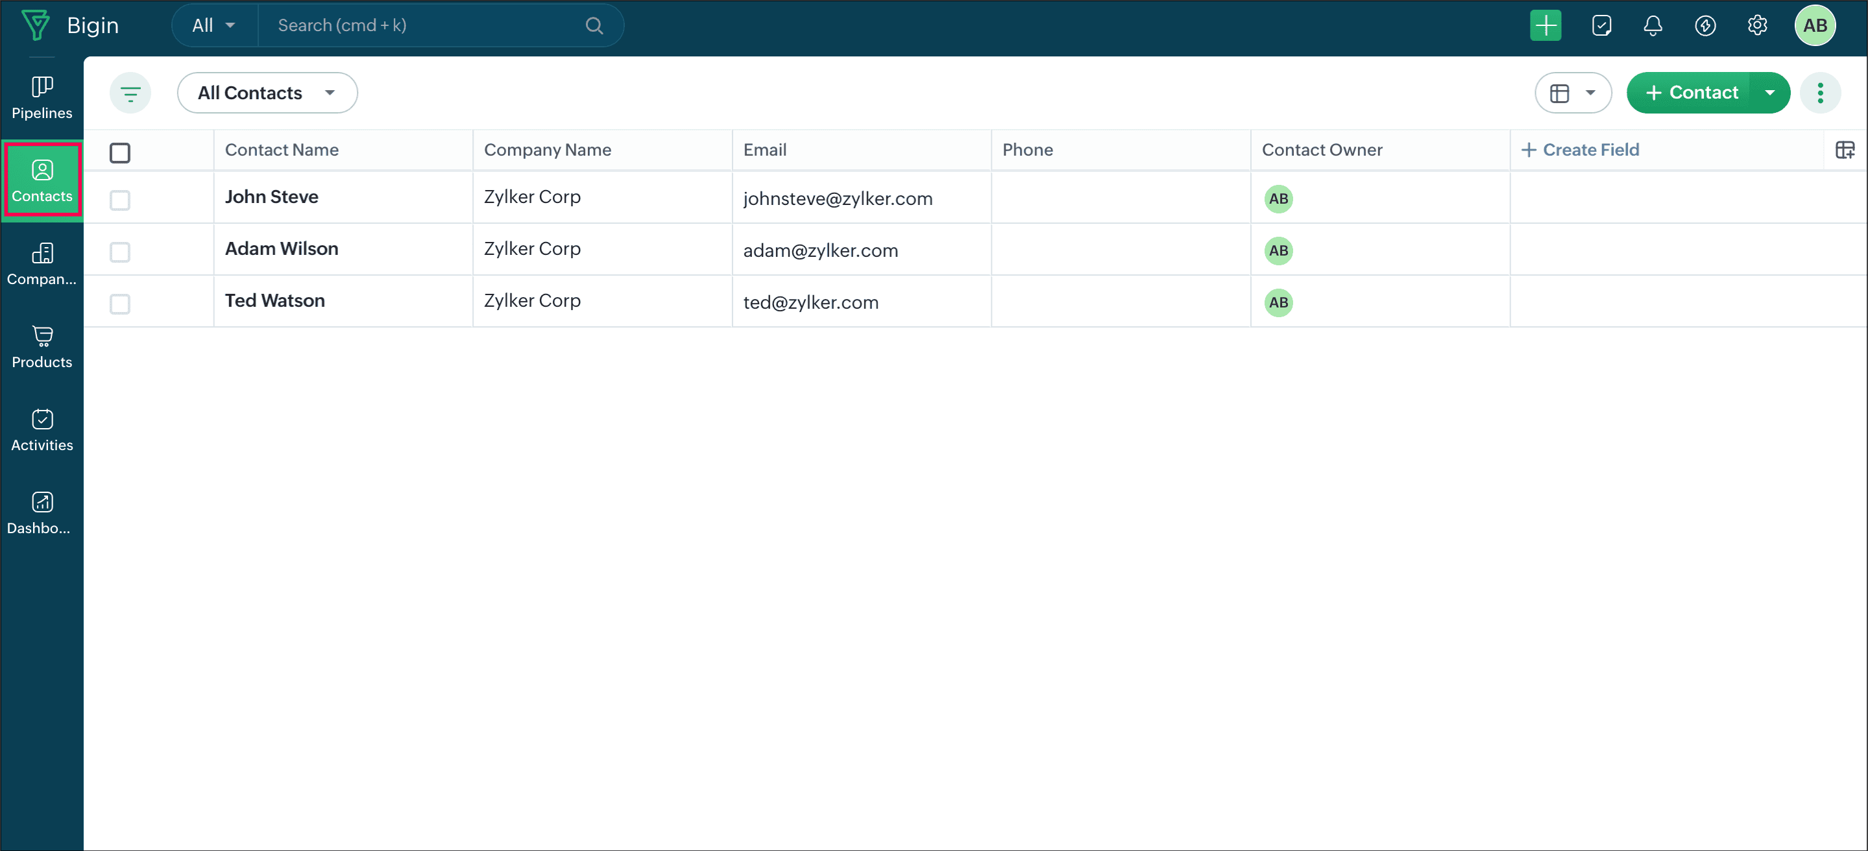1868x851 pixels.
Task: Click the Create Field link
Action: pos(1580,150)
